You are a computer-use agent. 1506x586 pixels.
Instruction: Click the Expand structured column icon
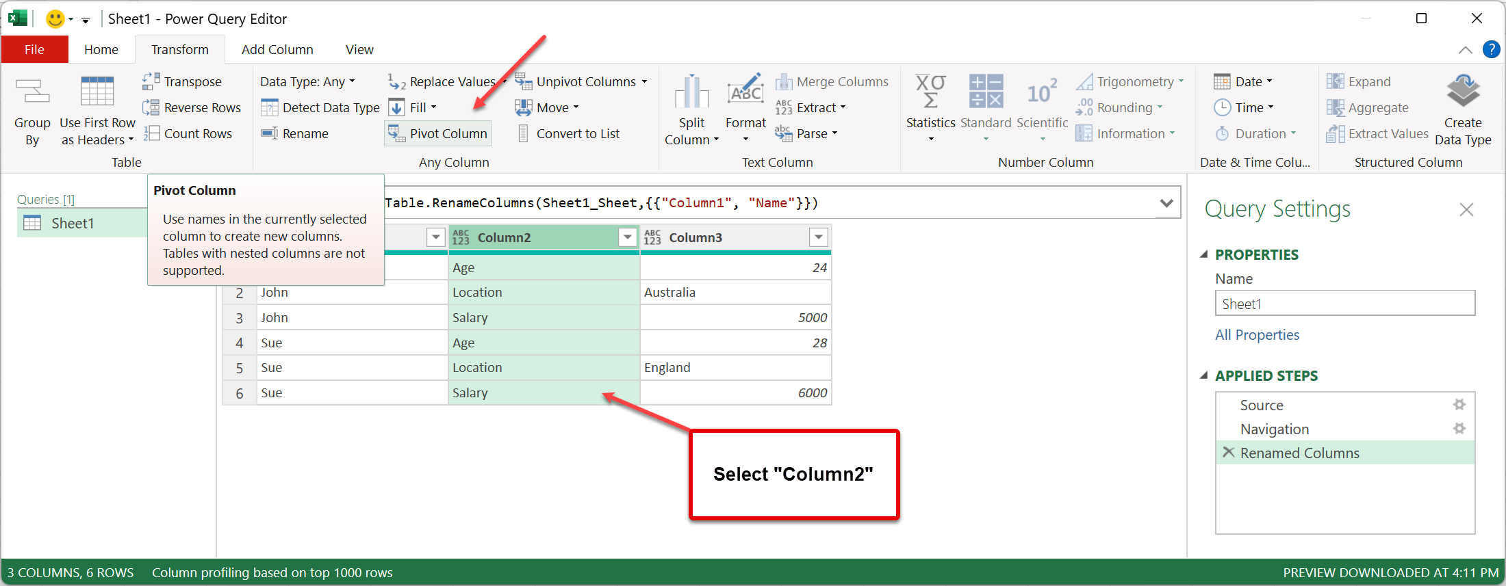point(1335,81)
